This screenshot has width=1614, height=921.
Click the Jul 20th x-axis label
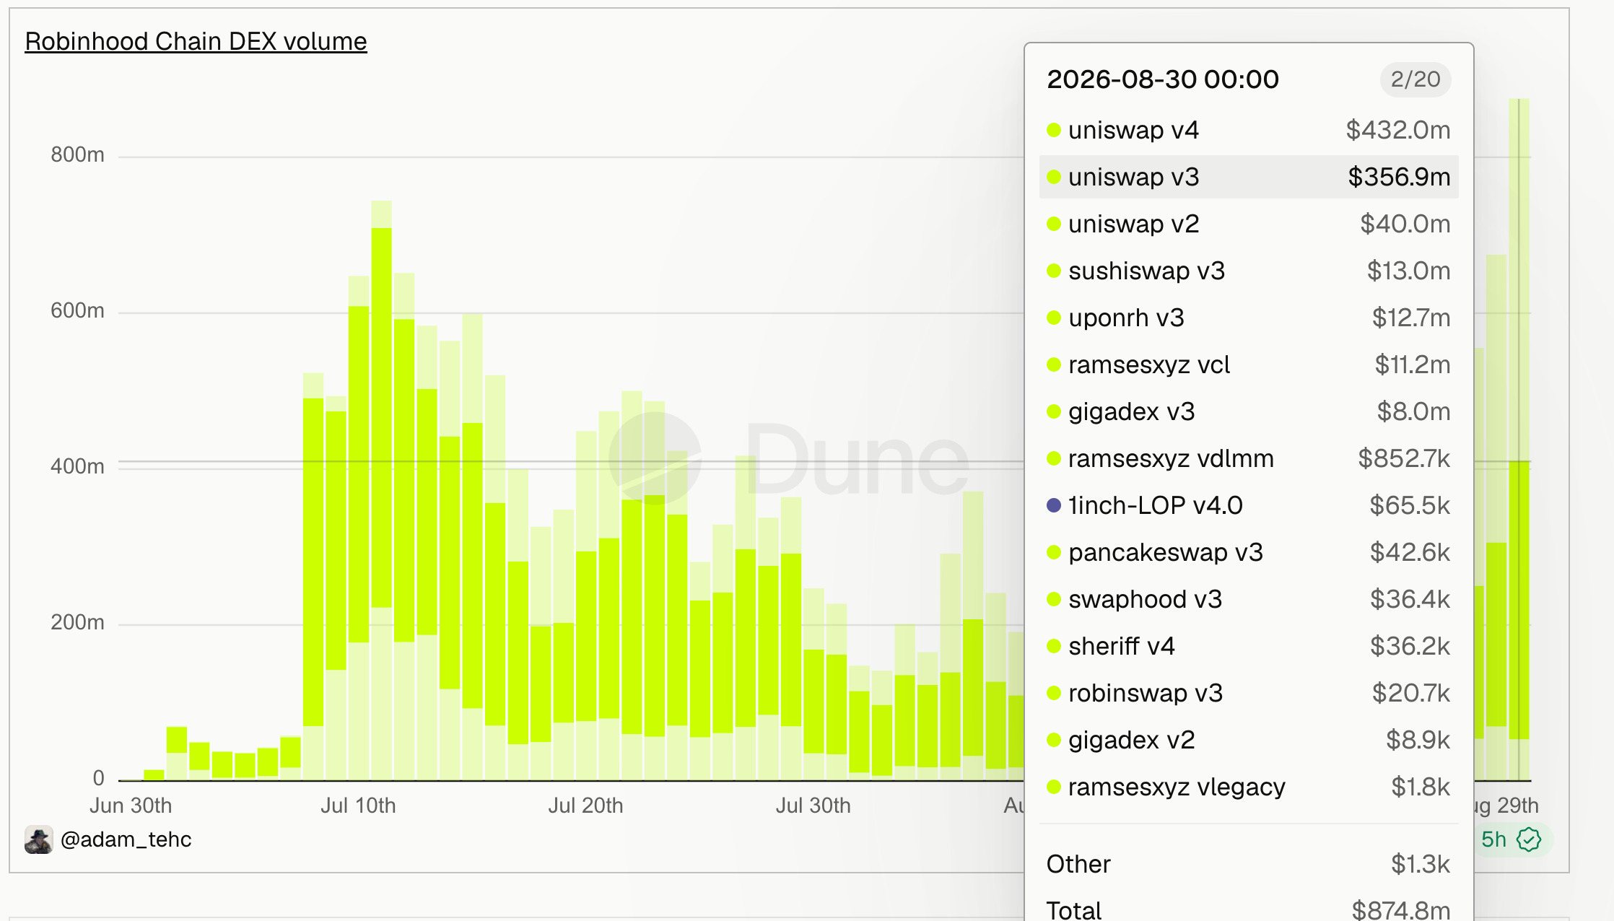point(585,806)
